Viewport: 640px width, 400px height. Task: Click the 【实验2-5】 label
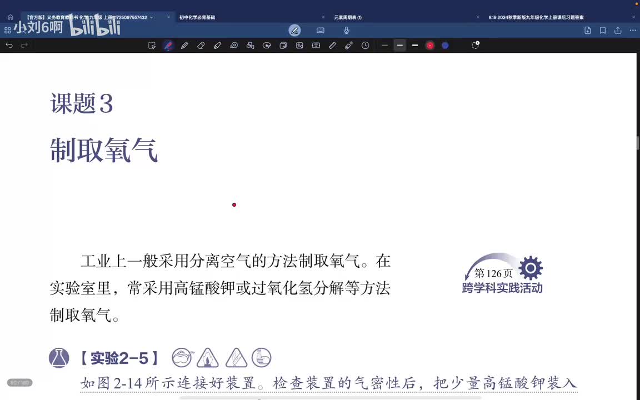(119, 358)
